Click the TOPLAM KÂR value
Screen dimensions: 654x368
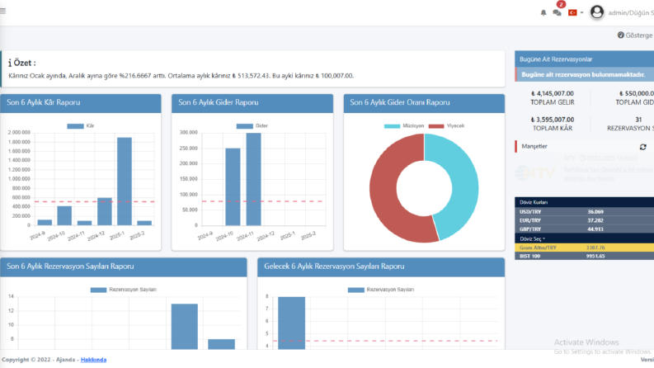[553, 120]
